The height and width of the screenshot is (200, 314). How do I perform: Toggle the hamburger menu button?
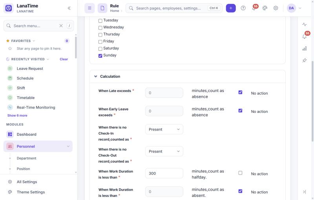point(89,8)
